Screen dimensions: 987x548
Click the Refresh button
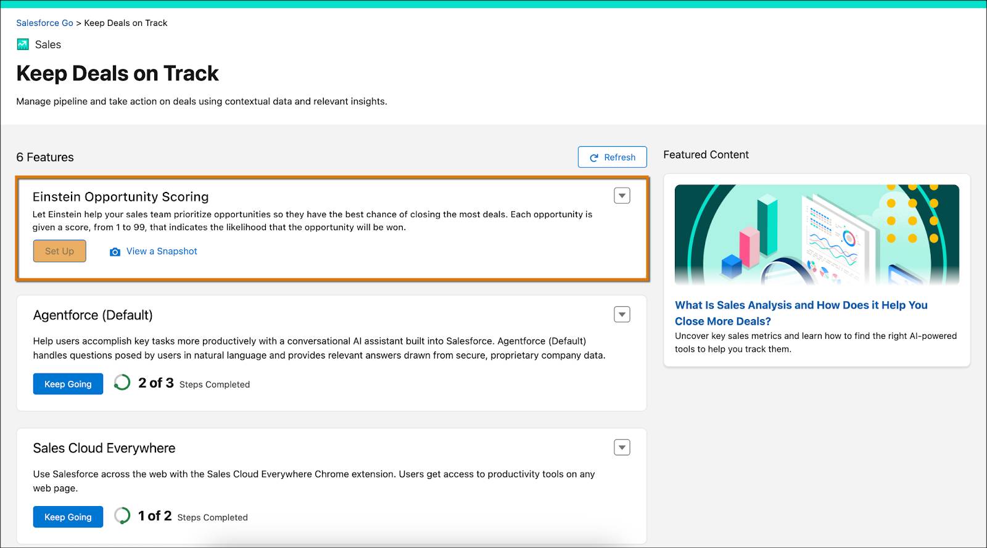(x=612, y=157)
